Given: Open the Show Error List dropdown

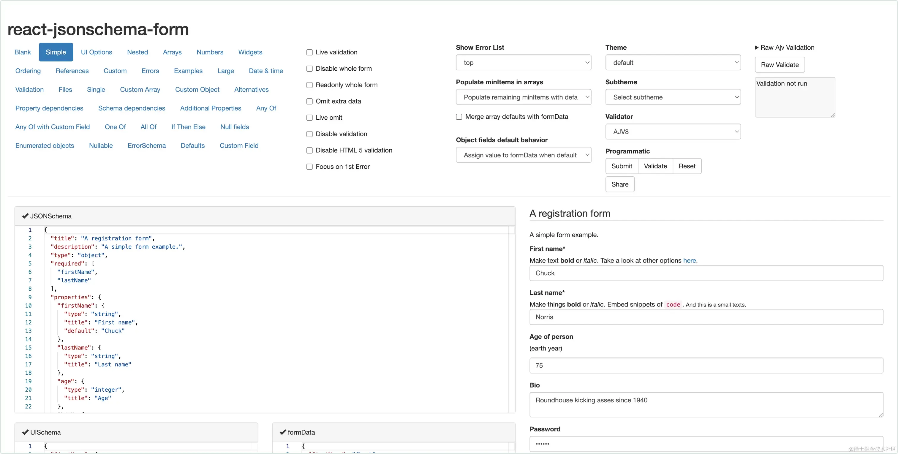Looking at the screenshot, I should [523, 62].
